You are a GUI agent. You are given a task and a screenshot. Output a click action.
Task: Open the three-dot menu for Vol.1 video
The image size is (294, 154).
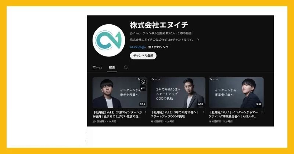[x=262, y=113]
